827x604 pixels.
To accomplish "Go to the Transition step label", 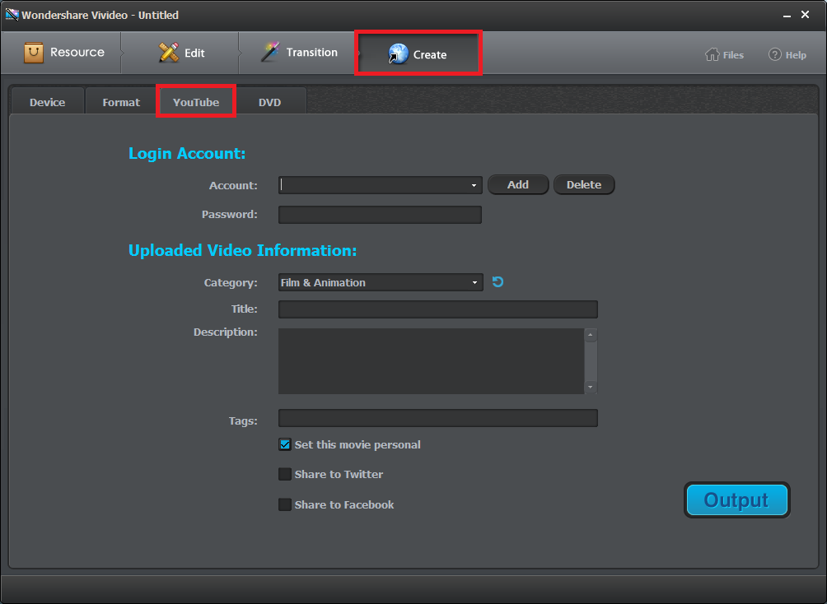I will [311, 52].
